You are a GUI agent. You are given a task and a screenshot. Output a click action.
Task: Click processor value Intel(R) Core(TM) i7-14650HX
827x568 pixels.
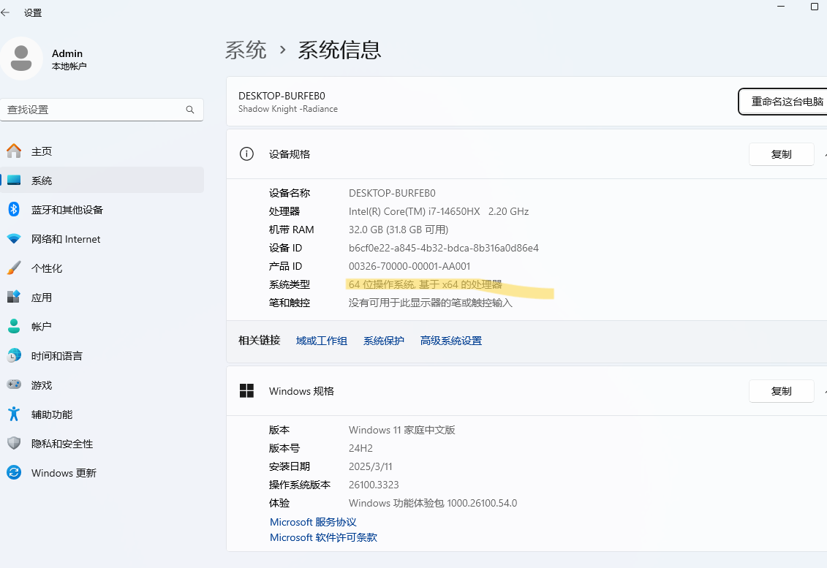(x=439, y=211)
